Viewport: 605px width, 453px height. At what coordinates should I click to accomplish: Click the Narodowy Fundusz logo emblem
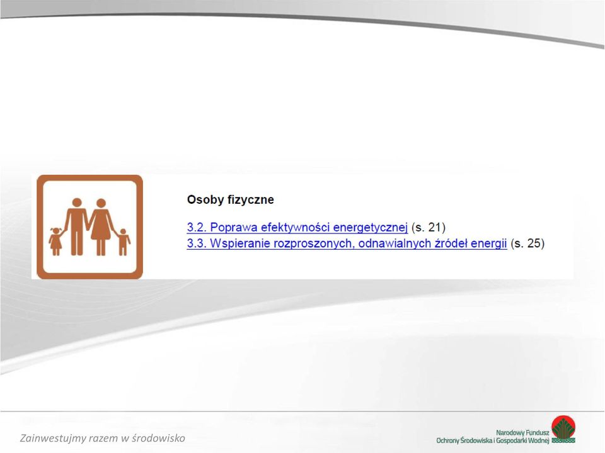coord(563,430)
